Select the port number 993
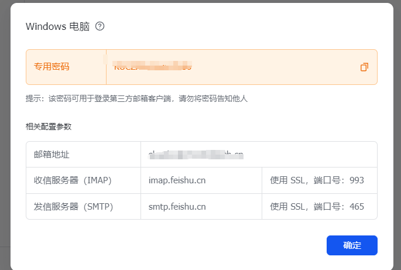Viewport: 401px width, 270px height. 357,180
